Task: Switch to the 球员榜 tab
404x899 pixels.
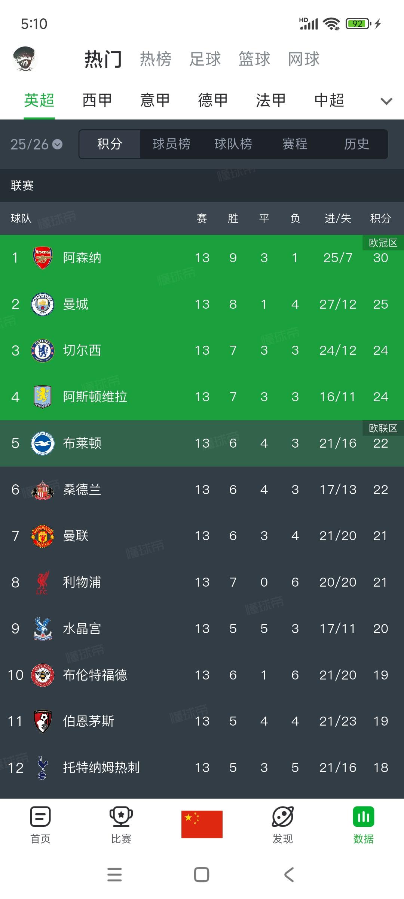Action: [x=171, y=144]
